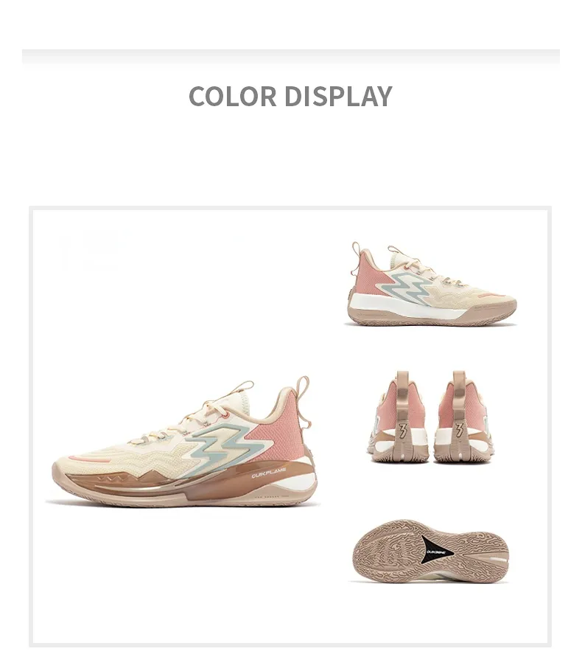Click the teal lightning logo on the large shoe
Image resolution: width=582 pixels, height=657 pixels.
(x=228, y=444)
